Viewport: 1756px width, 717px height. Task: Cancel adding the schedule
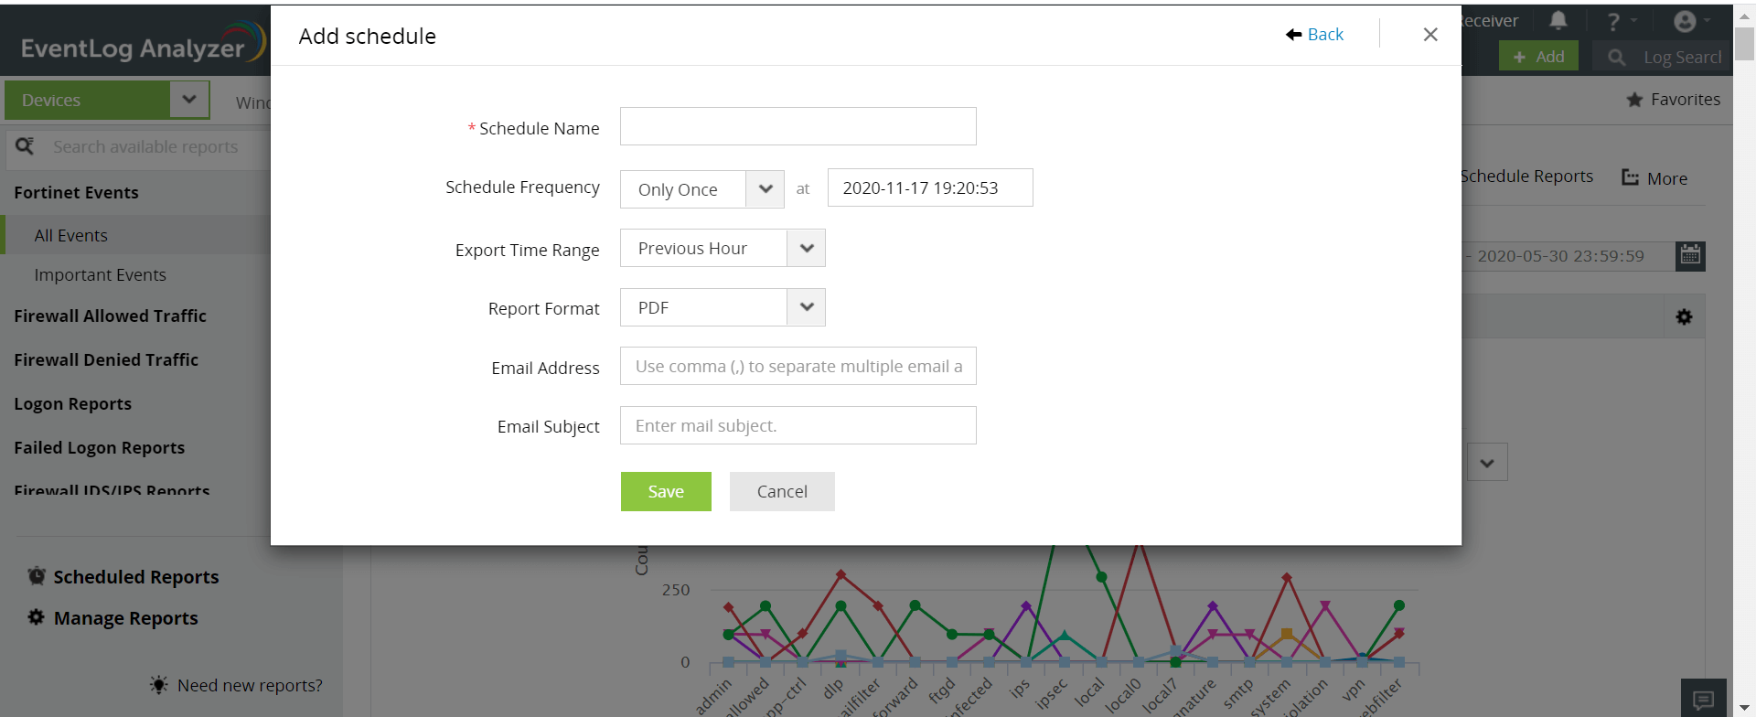(x=782, y=491)
